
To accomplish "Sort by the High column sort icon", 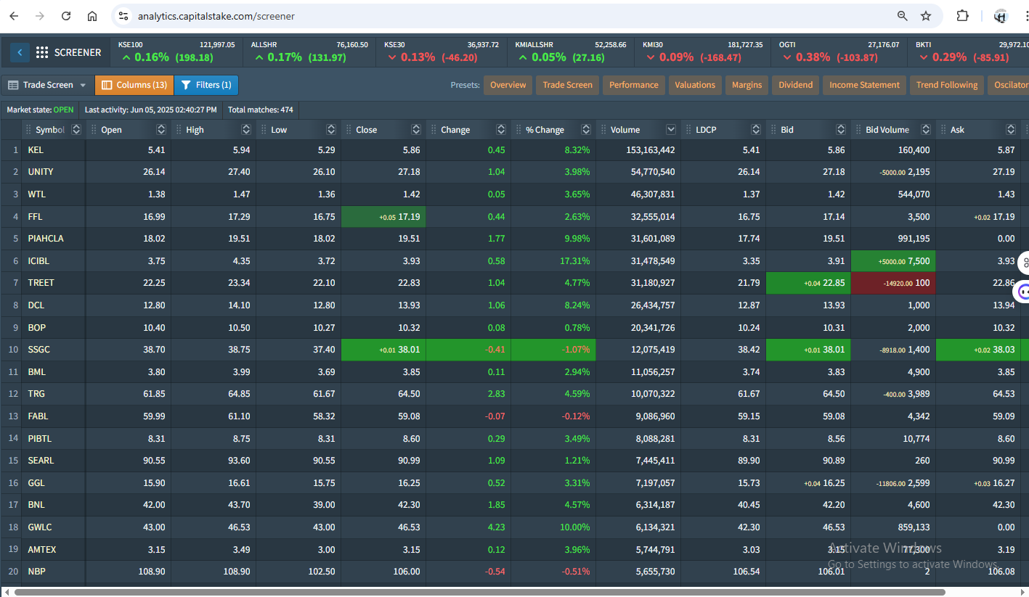I will [x=246, y=130].
